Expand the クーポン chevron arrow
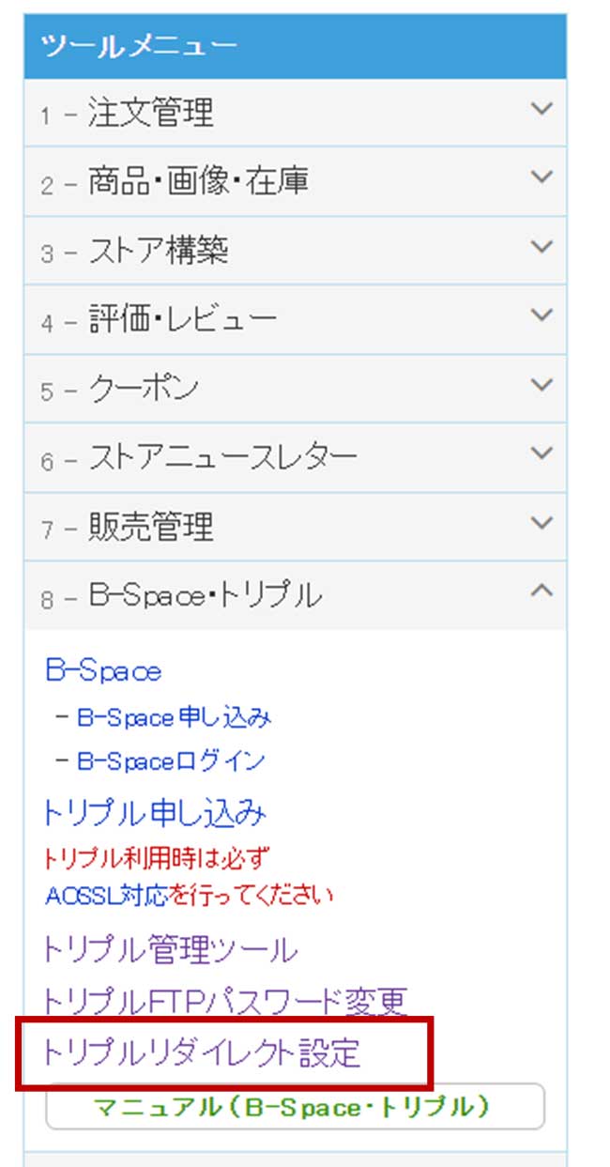This screenshot has height=1167, width=610. (x=541, y=385)
